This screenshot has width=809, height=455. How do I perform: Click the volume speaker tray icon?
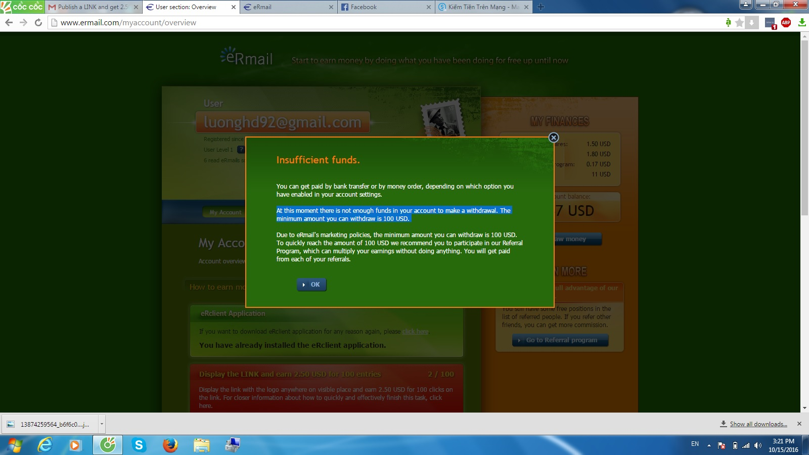pos(757,445)
